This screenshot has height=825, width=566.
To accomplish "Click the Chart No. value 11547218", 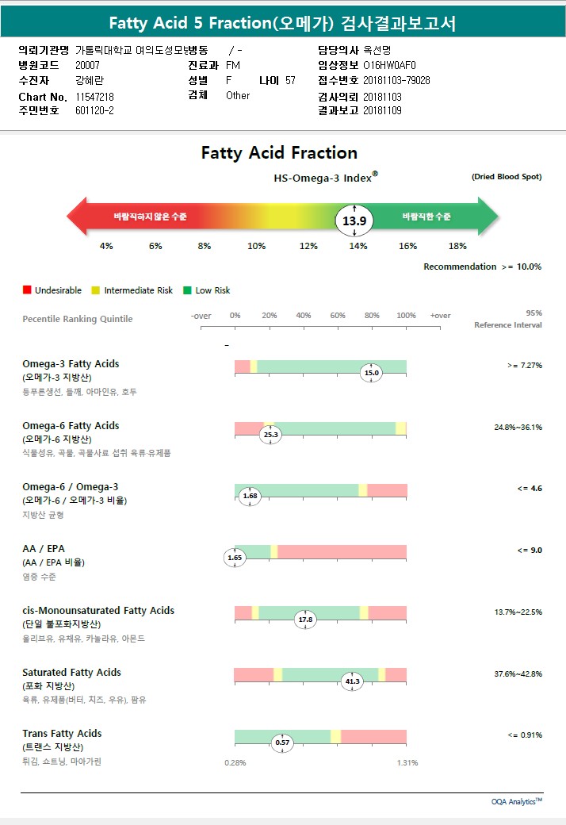I will pos(95,96).
